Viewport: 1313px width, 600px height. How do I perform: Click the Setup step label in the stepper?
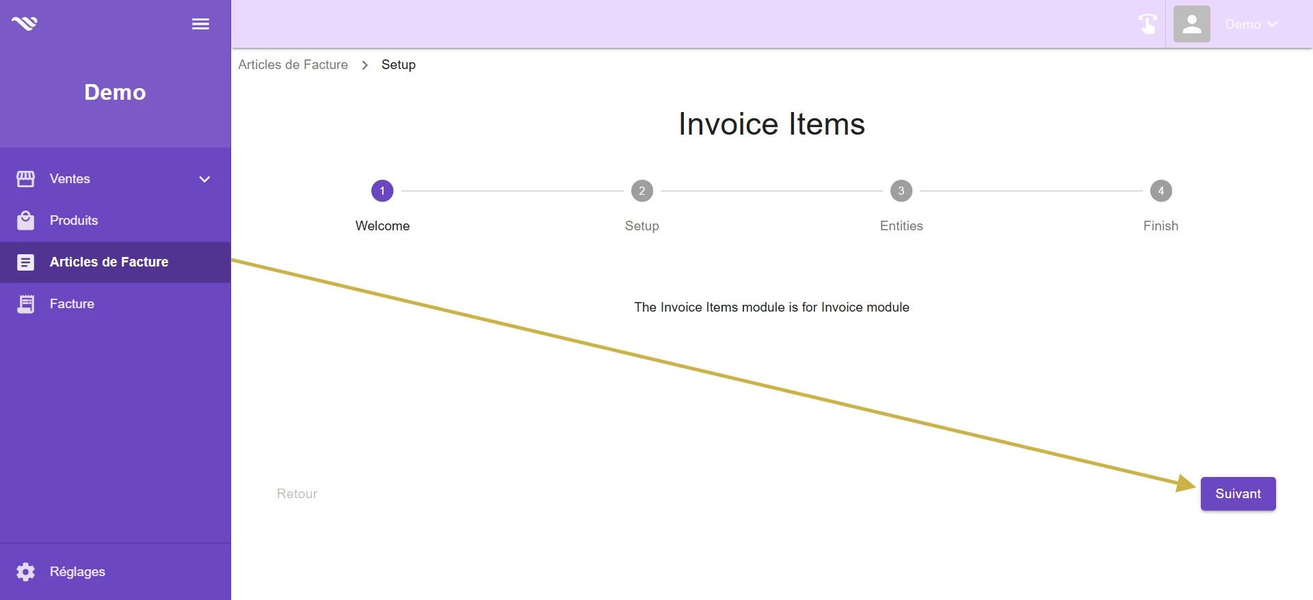(641, 226)
